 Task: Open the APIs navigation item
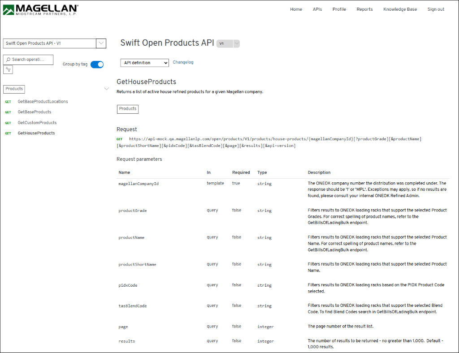click(x=317, y=9)
